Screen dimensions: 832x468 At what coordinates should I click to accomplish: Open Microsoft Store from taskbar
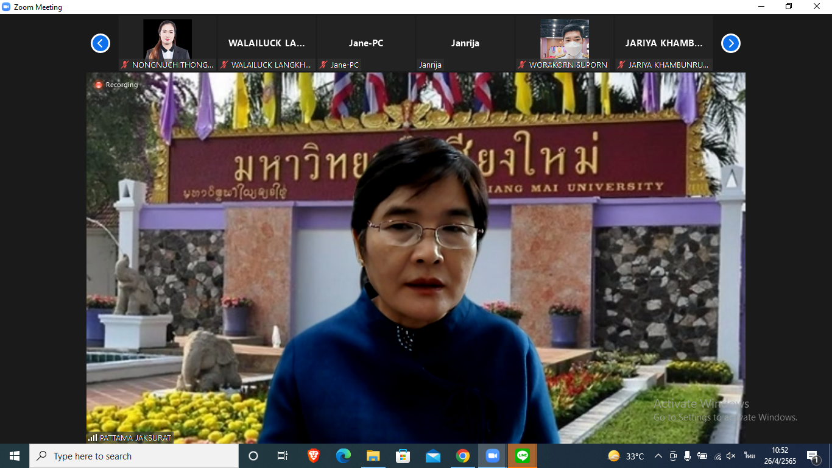click(403, 456)
